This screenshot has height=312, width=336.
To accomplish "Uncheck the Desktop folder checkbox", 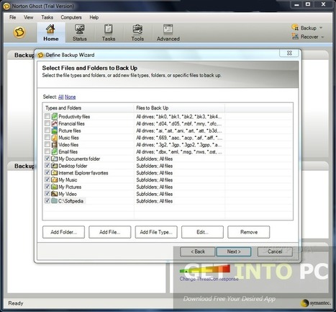I will pyautogui.click(x=47, y=166).
